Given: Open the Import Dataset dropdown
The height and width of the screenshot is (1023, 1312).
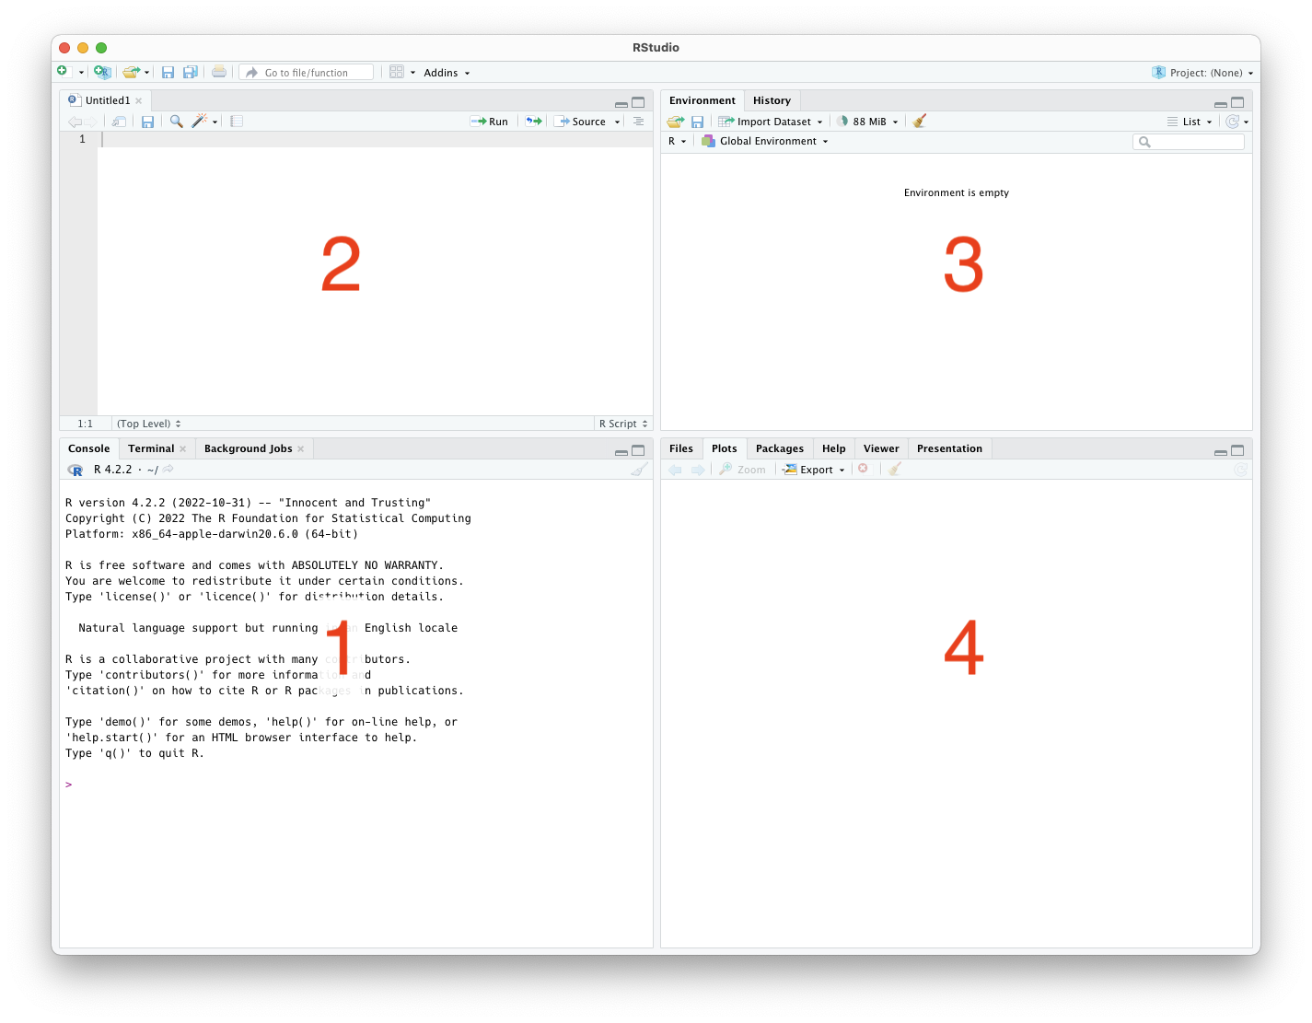Looking at the screenshot, I should tap(770, 121).
